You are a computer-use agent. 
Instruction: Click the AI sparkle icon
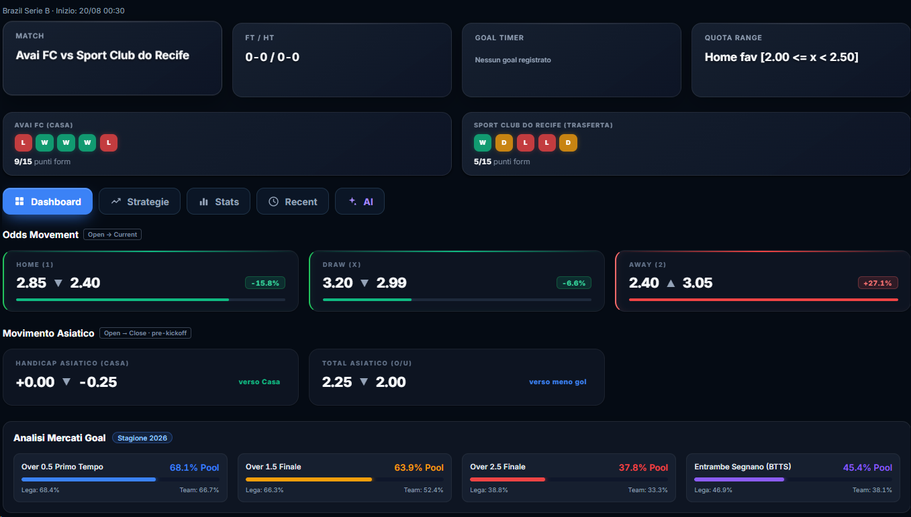tap(352, 201)
